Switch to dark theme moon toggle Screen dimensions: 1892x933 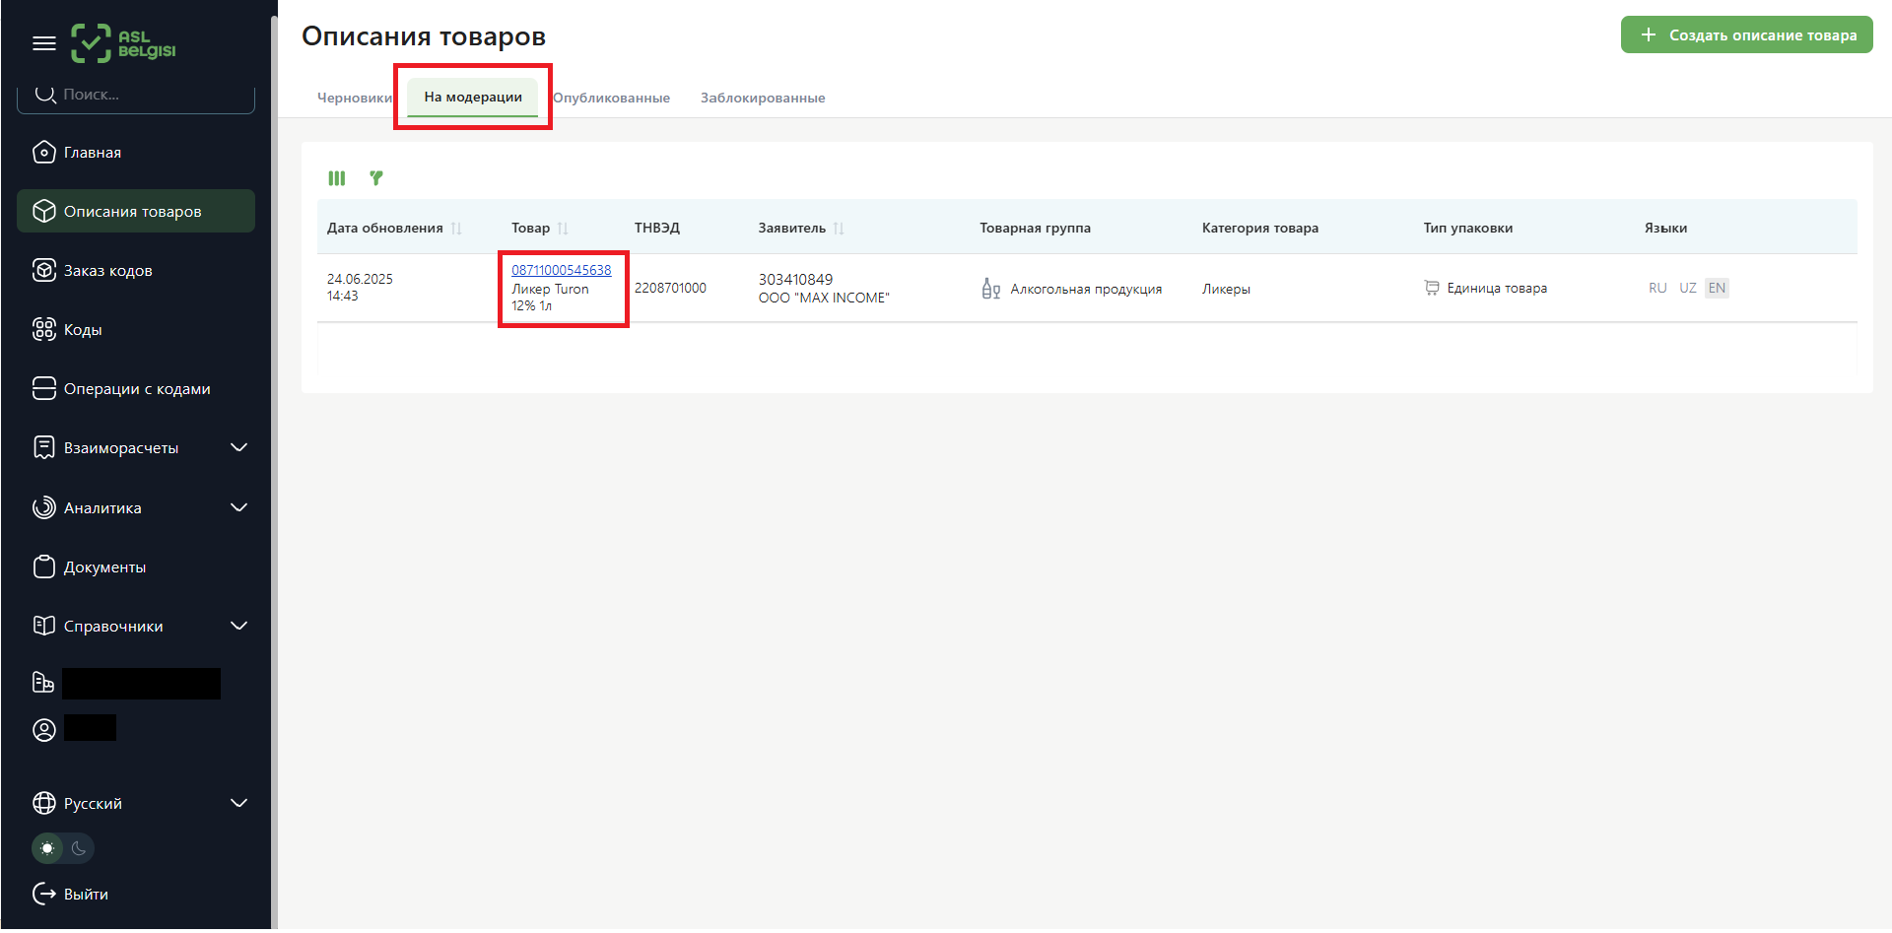pyautogui.click(x=79, y=848)
